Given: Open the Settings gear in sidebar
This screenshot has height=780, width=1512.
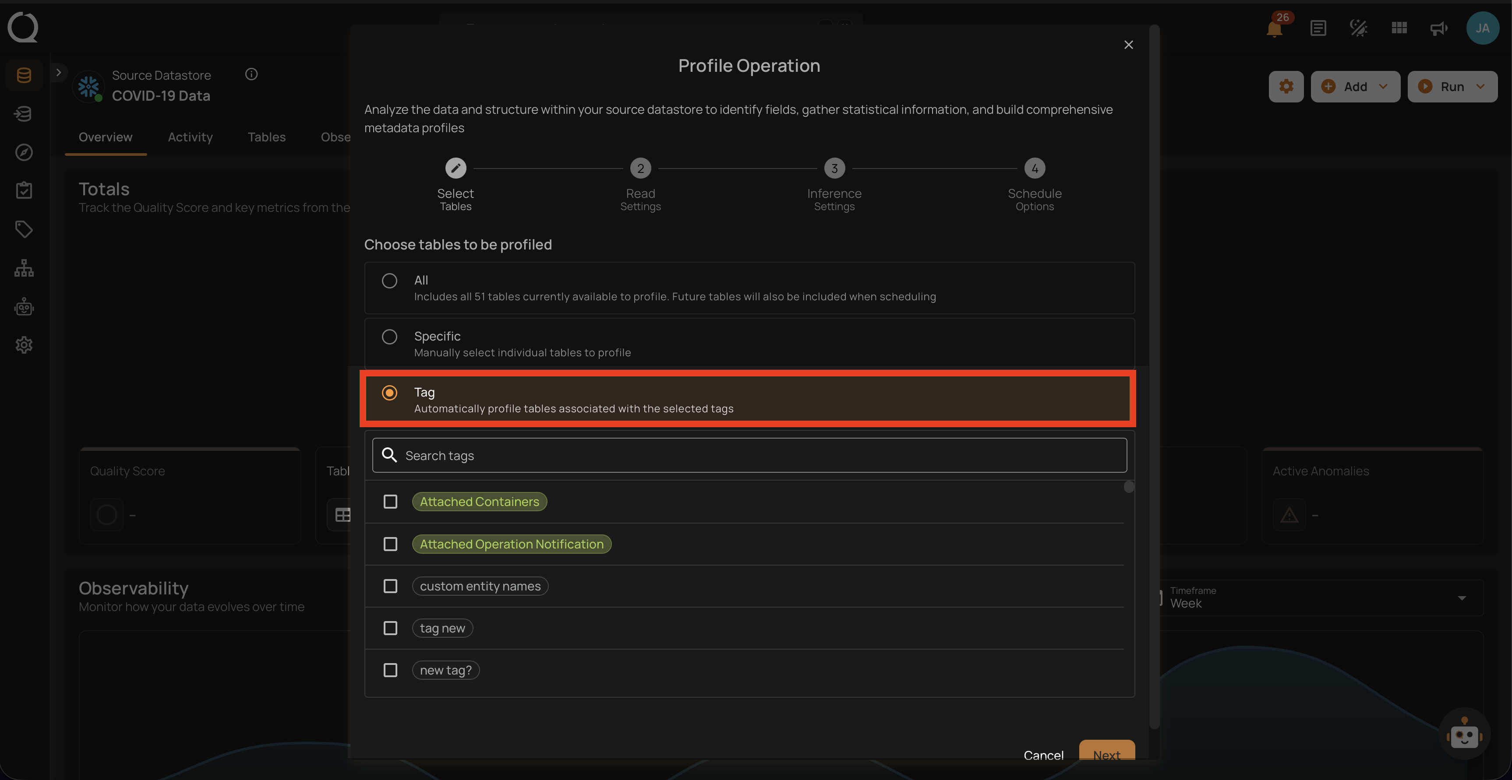Looking at the screenshot, I should (x=24, y=344).
